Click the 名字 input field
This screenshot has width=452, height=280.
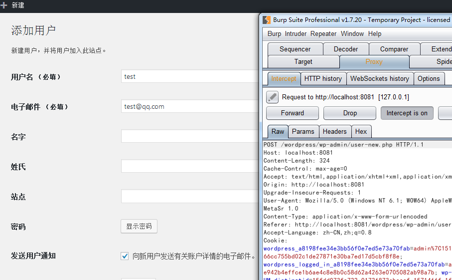coord(190,136)
